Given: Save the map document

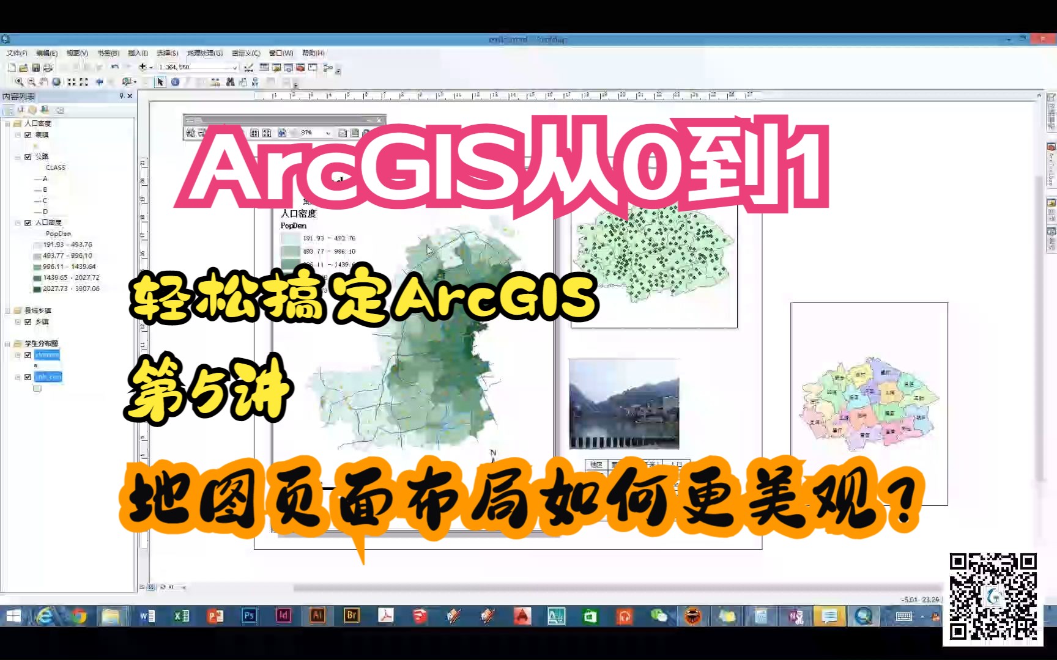Looking at the screenshot, I should pos(35,67).
